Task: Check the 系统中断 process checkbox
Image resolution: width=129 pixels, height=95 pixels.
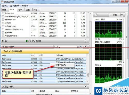Action: coord(3,32)
